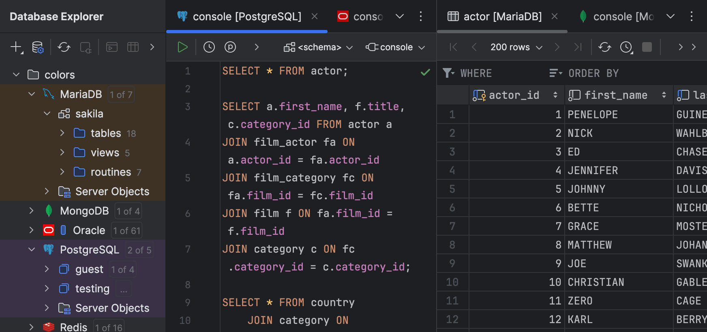
Task: Select the tables folder under sakila
Action: coord(105,133)
